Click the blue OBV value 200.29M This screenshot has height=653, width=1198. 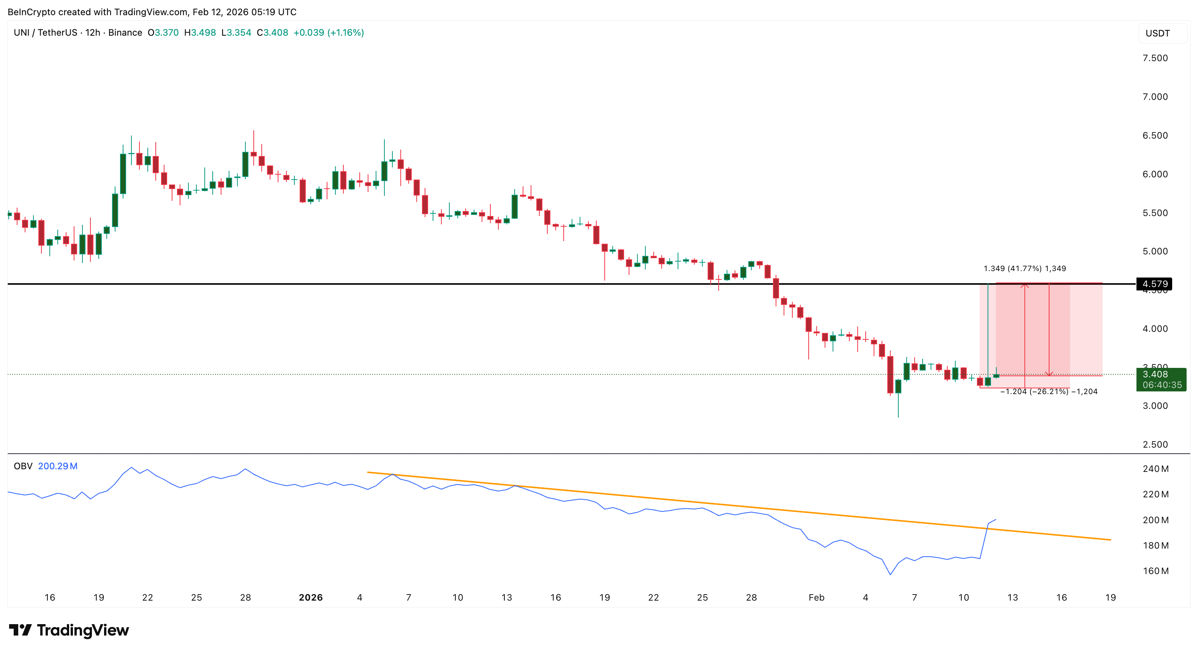[x=58, y=466]
